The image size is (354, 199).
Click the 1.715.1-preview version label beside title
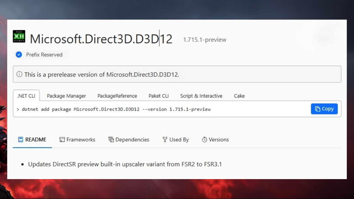(x=205, y=40)
